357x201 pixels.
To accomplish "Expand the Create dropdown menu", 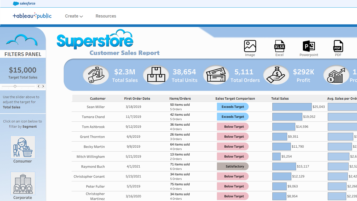I will [x=74, y=16].
